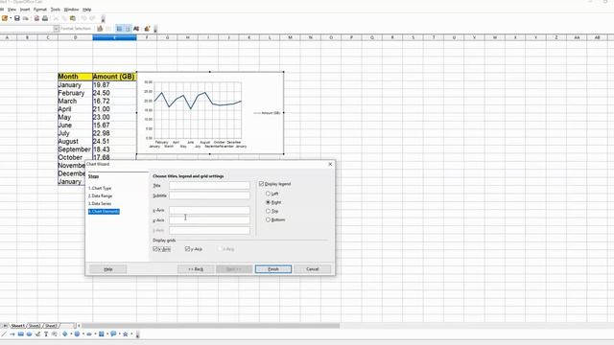614x345 pixels.
Task: Click the Automatic Layout icon
Action: click(x=147, y=29)
